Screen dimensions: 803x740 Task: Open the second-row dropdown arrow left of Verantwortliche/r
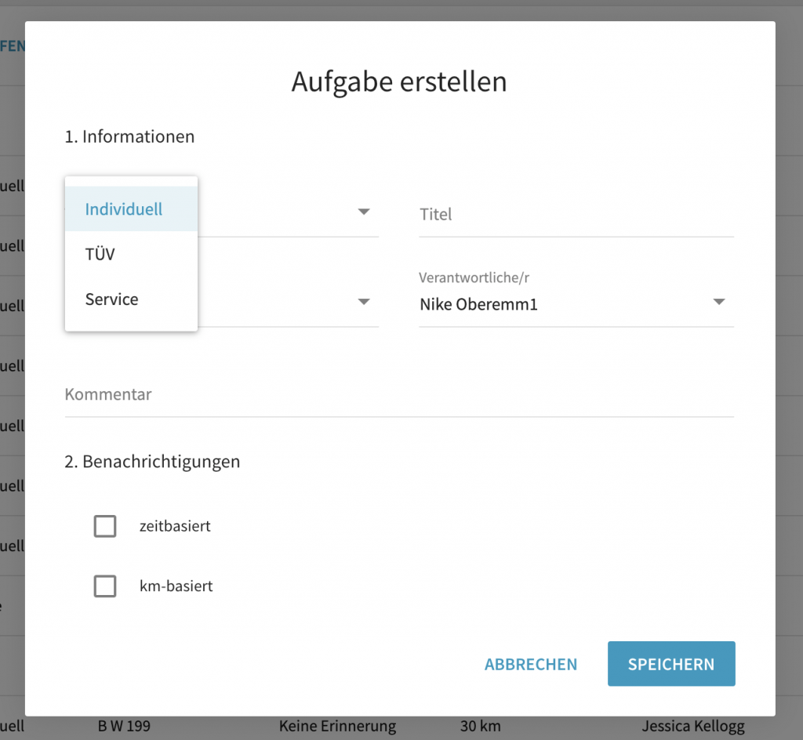[x=364, y=302]
